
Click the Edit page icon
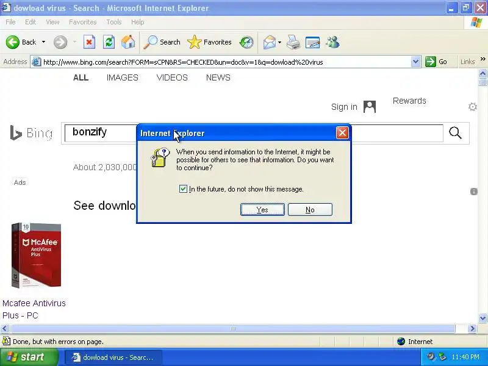(312, 42)
